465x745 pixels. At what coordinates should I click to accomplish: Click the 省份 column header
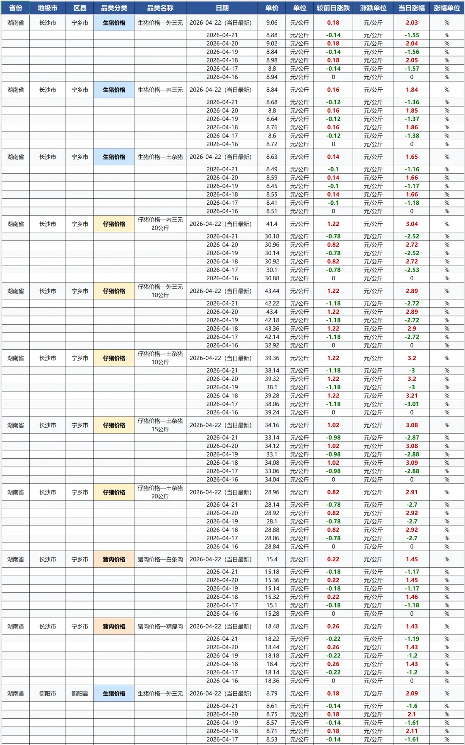15,8
